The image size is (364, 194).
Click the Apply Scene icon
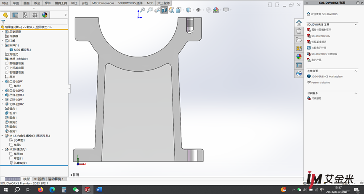coord(216,10)
